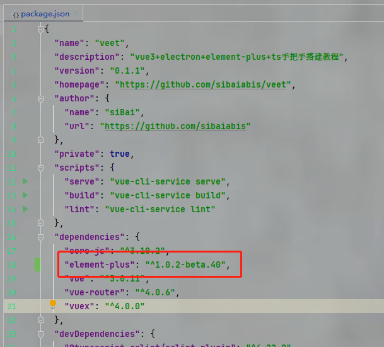Click the "author" key
This screenshot has height=347, width=384.
(x=74, y=98)
